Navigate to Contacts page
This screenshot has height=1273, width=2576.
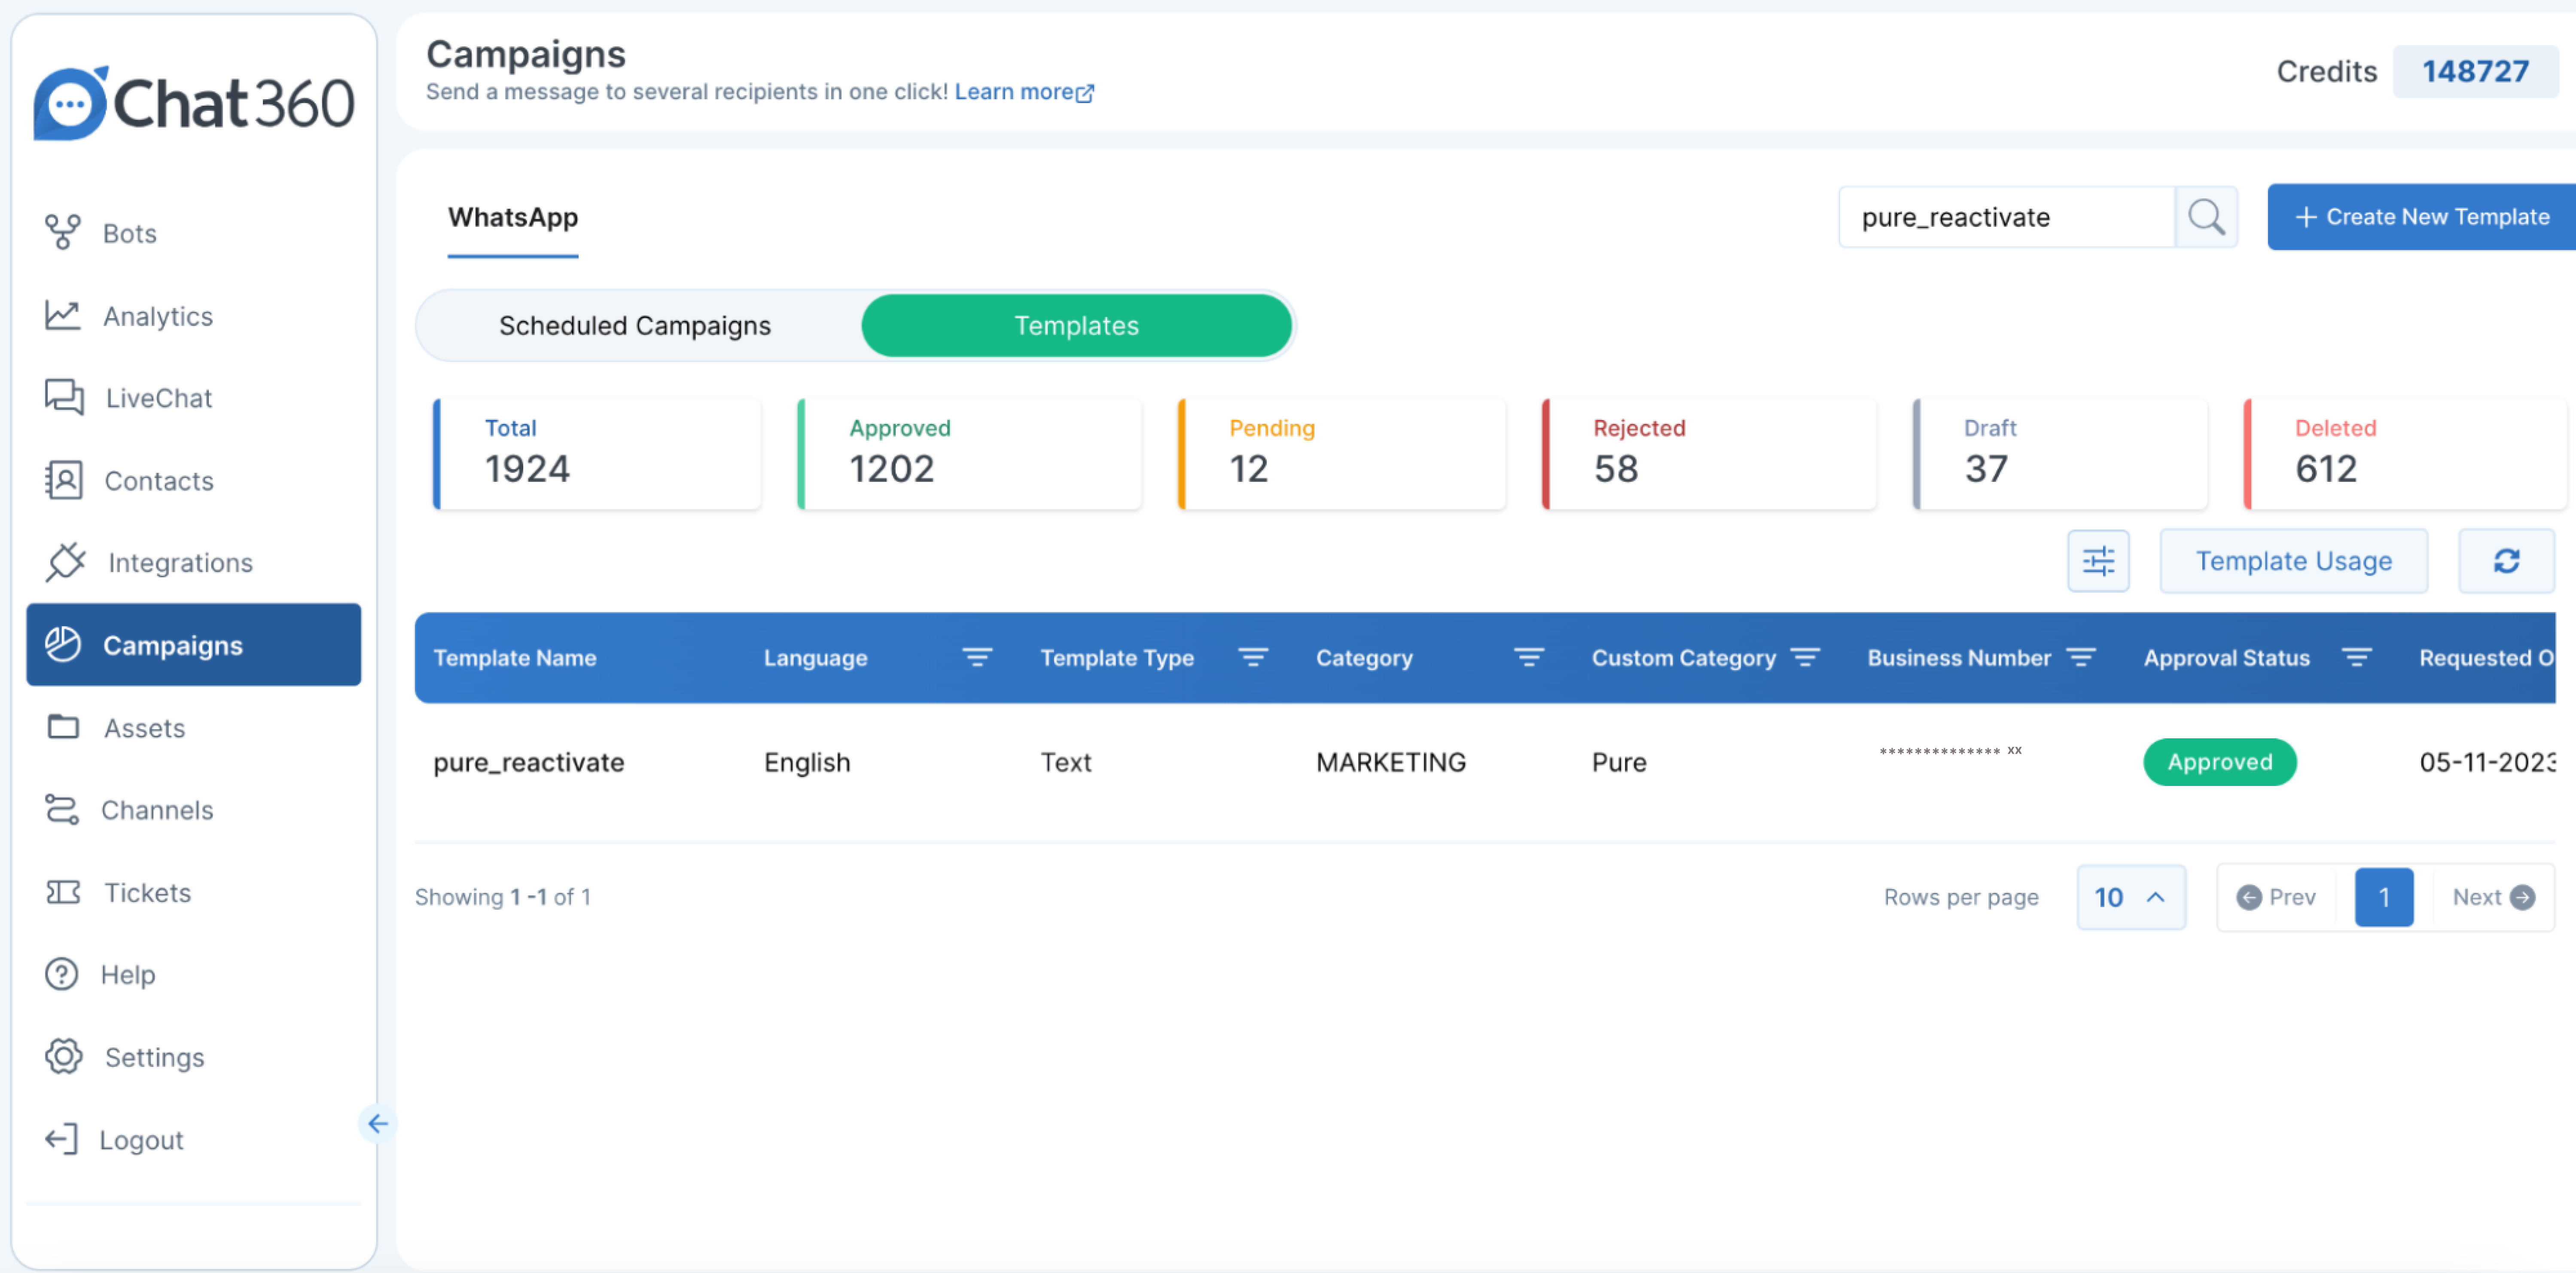tap(159, 481)
